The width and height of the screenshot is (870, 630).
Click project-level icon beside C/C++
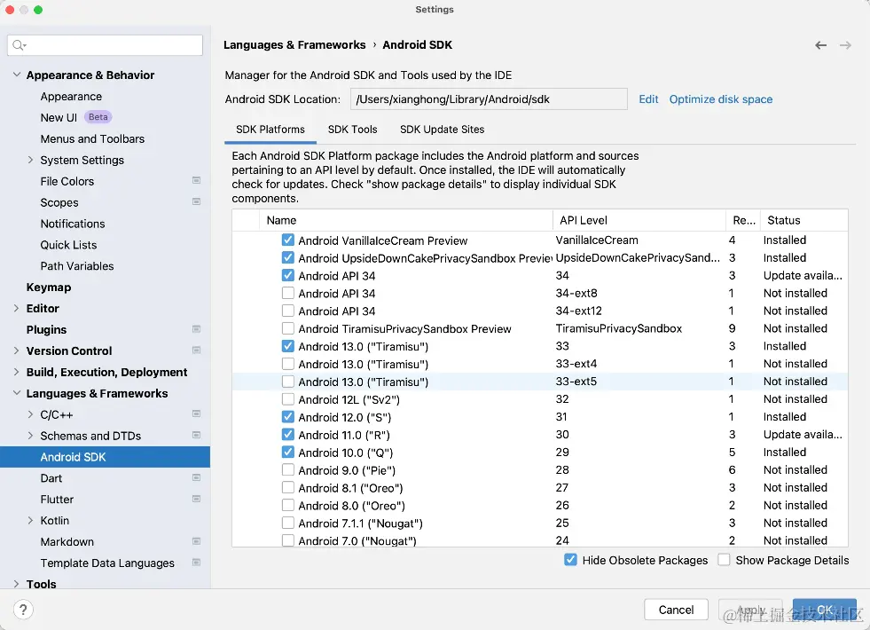coord(196,413)
